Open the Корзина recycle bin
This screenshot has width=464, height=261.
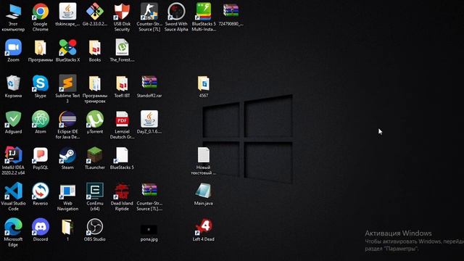click(13, 83)
